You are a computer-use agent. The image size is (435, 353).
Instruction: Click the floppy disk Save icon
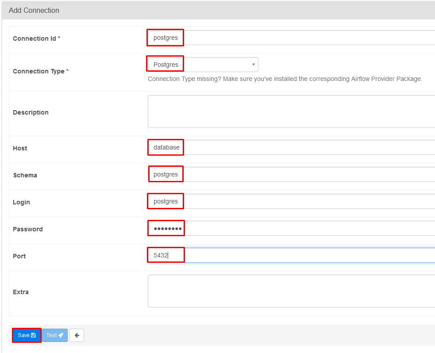point(32,335)
